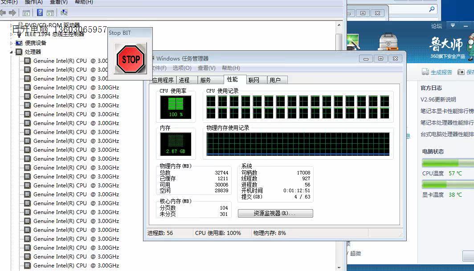Open the Lu Dashi dropdown menu arrow
The width and height of the screenshot is (474, 271).
click(453, 25)
